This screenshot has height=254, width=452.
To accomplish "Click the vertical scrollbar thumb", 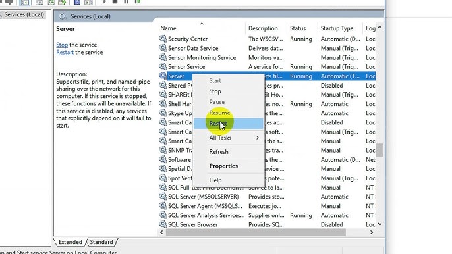I will [x=380, y=150].
